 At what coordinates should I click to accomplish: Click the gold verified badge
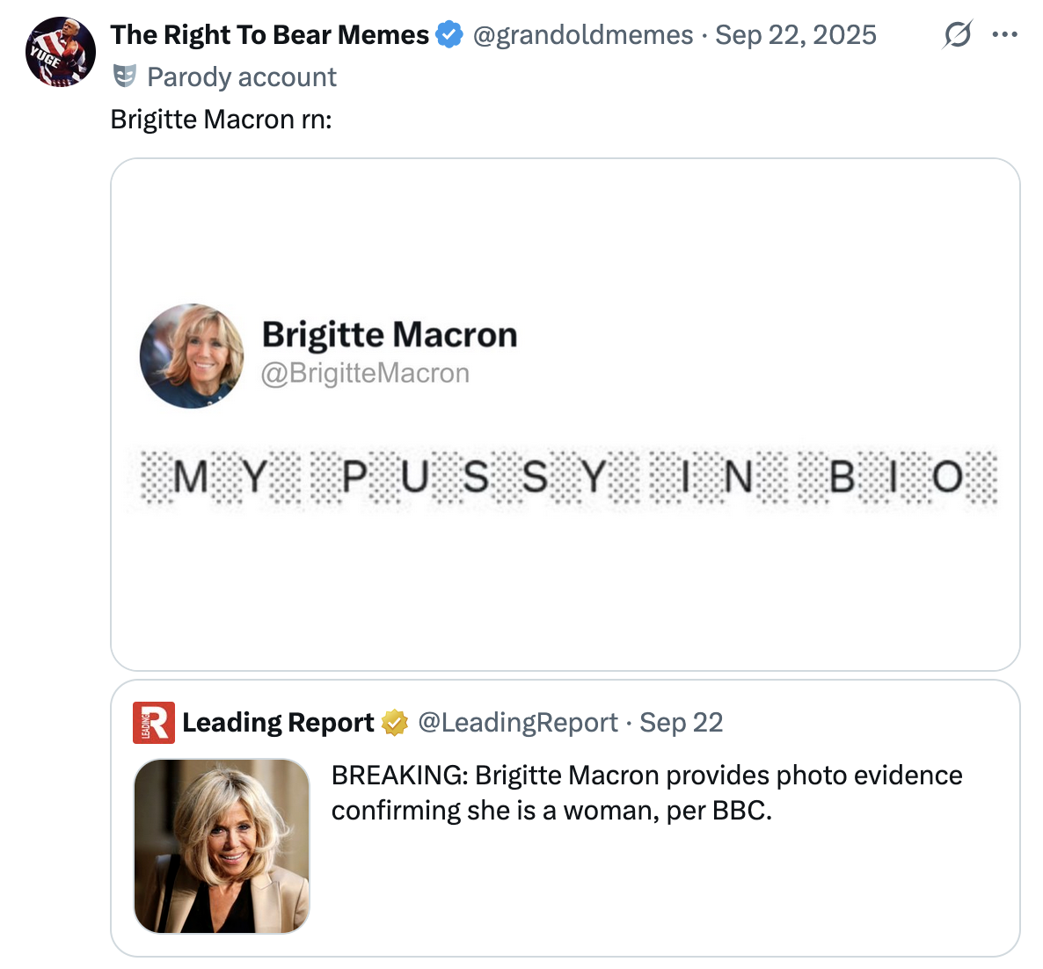(395, 723)
